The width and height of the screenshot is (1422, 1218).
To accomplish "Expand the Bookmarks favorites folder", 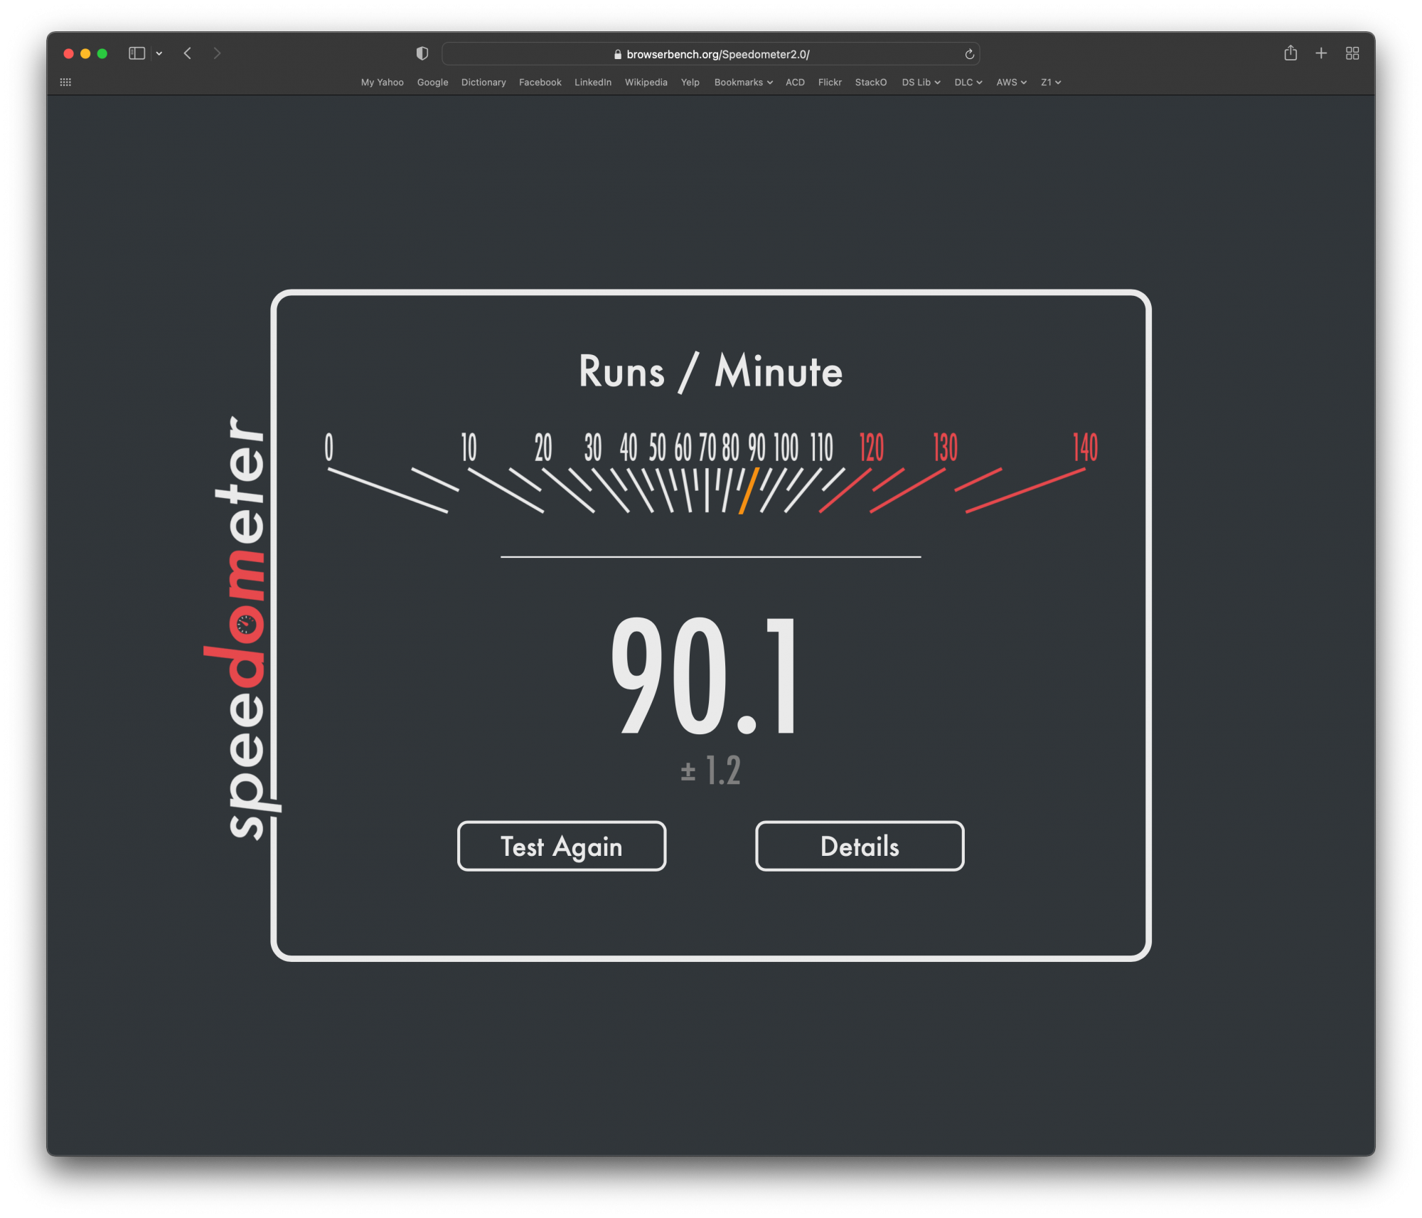I will (743, 83).
